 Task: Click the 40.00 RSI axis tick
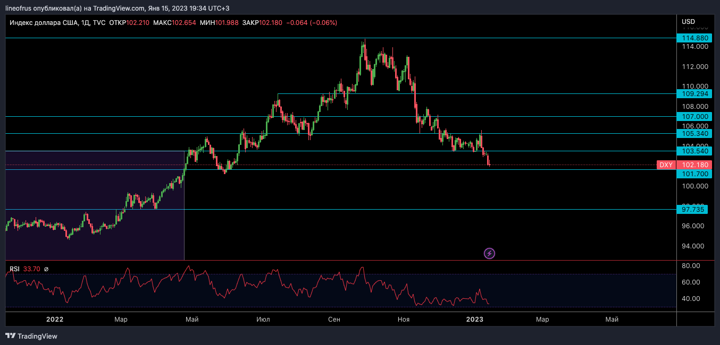(x=692, y=298)
